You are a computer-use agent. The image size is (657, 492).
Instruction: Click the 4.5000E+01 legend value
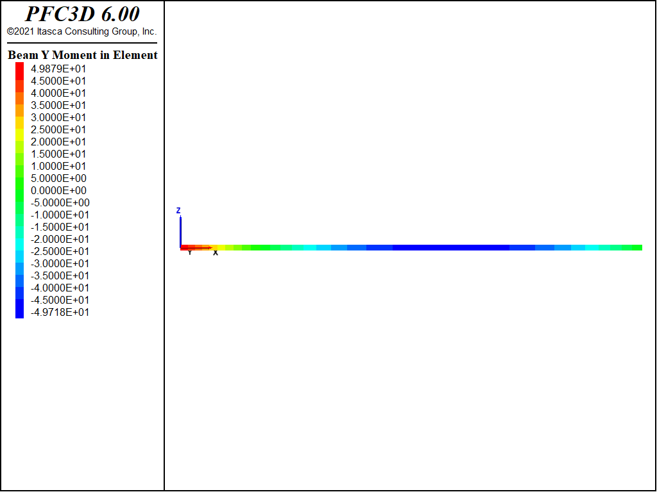tap(58, 81)
